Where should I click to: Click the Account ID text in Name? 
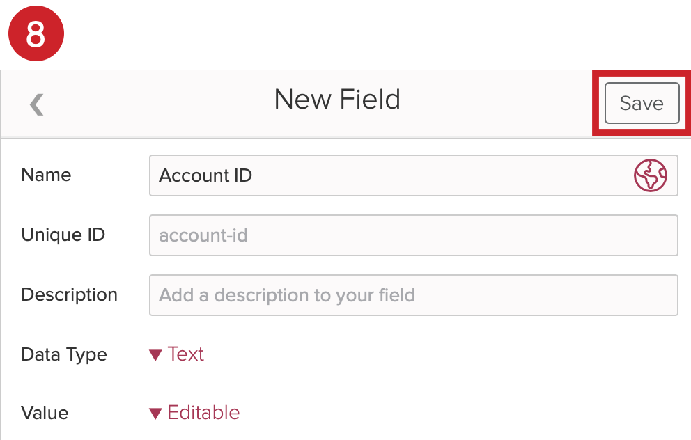[205, 175]
